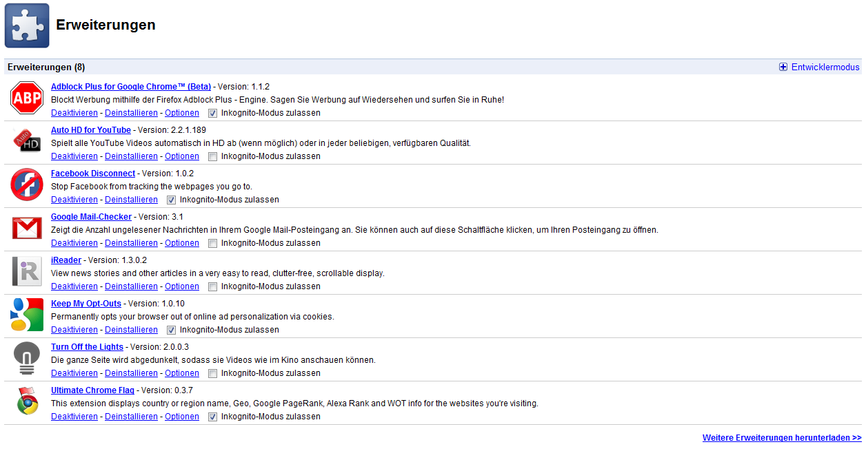866x451 pixels.
Task: Click Weitere Erweiterungen herunterladen link
Action: pyautogui.click(x=782, y=438)
